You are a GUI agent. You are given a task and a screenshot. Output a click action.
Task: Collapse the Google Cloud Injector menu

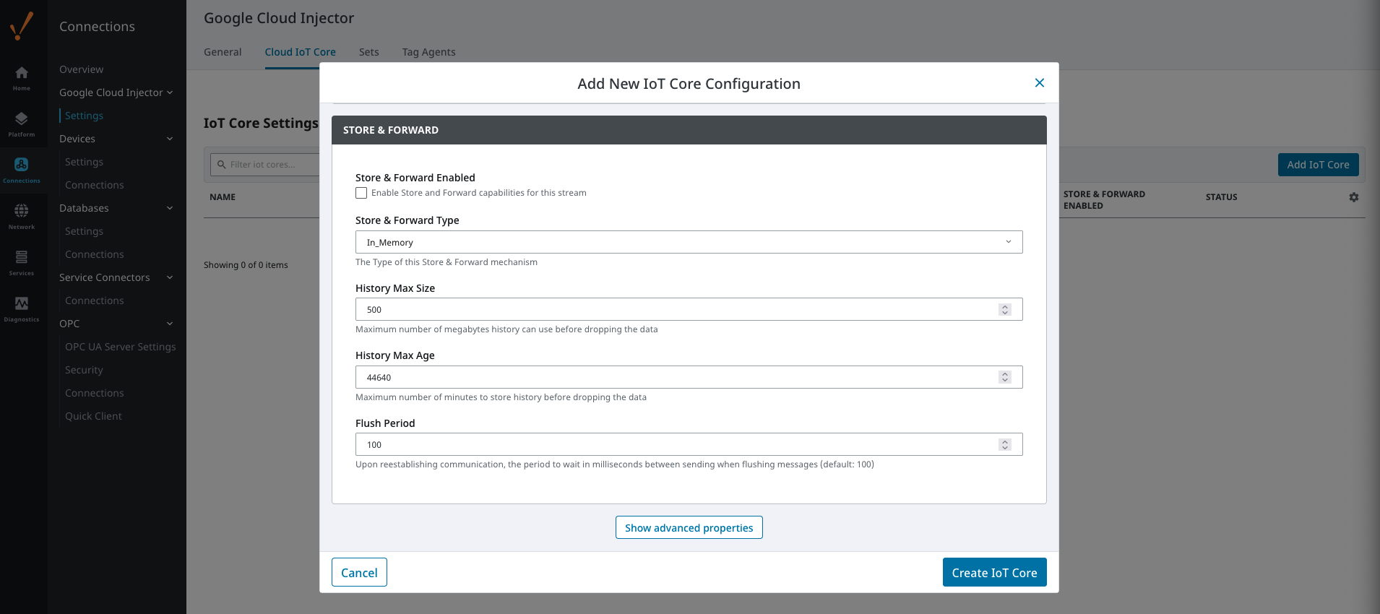pos(170,92)
